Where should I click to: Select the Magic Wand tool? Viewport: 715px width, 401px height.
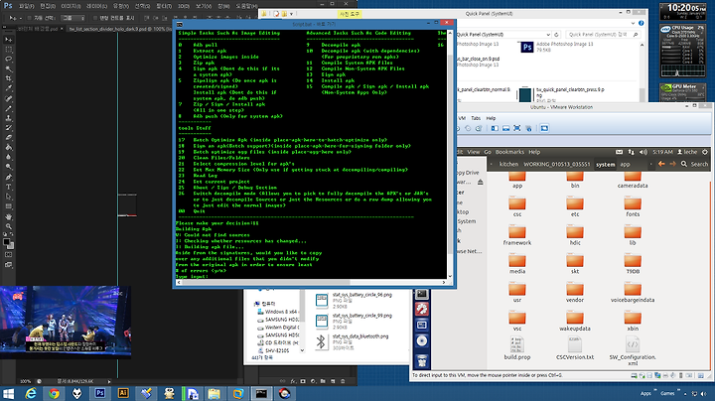pyautogui.click(x=9, y=68)
